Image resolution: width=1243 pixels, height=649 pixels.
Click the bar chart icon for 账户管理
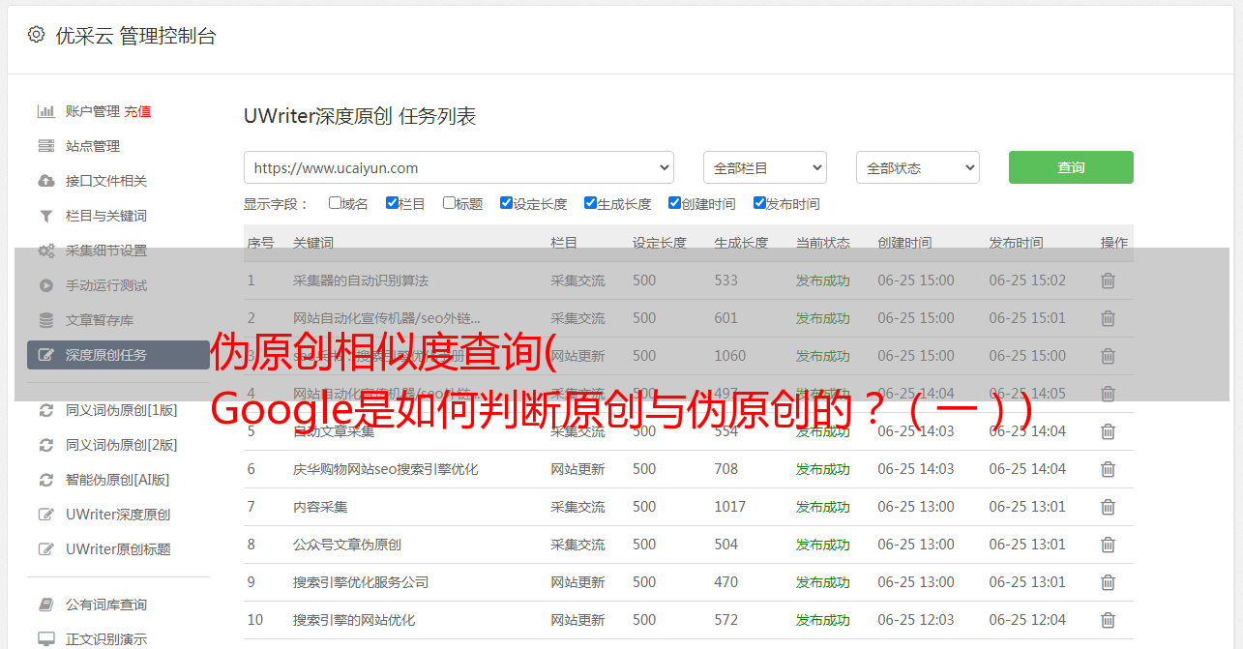[x=45, y=111]
